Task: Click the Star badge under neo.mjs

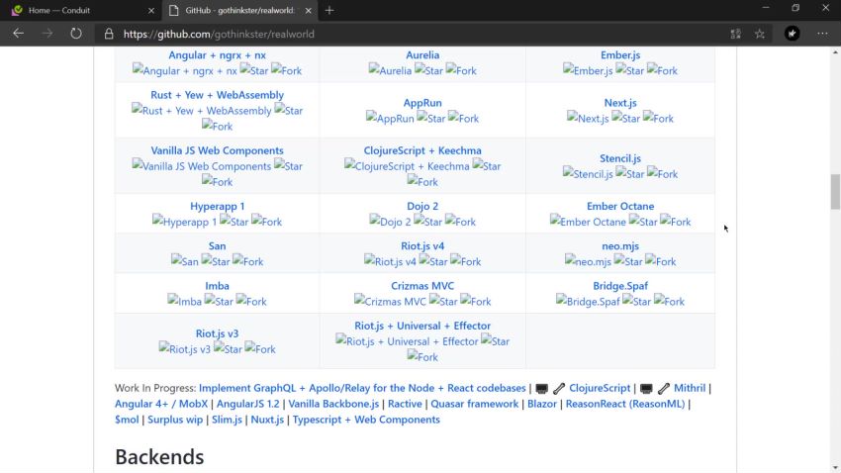Action: pos(628,261)
